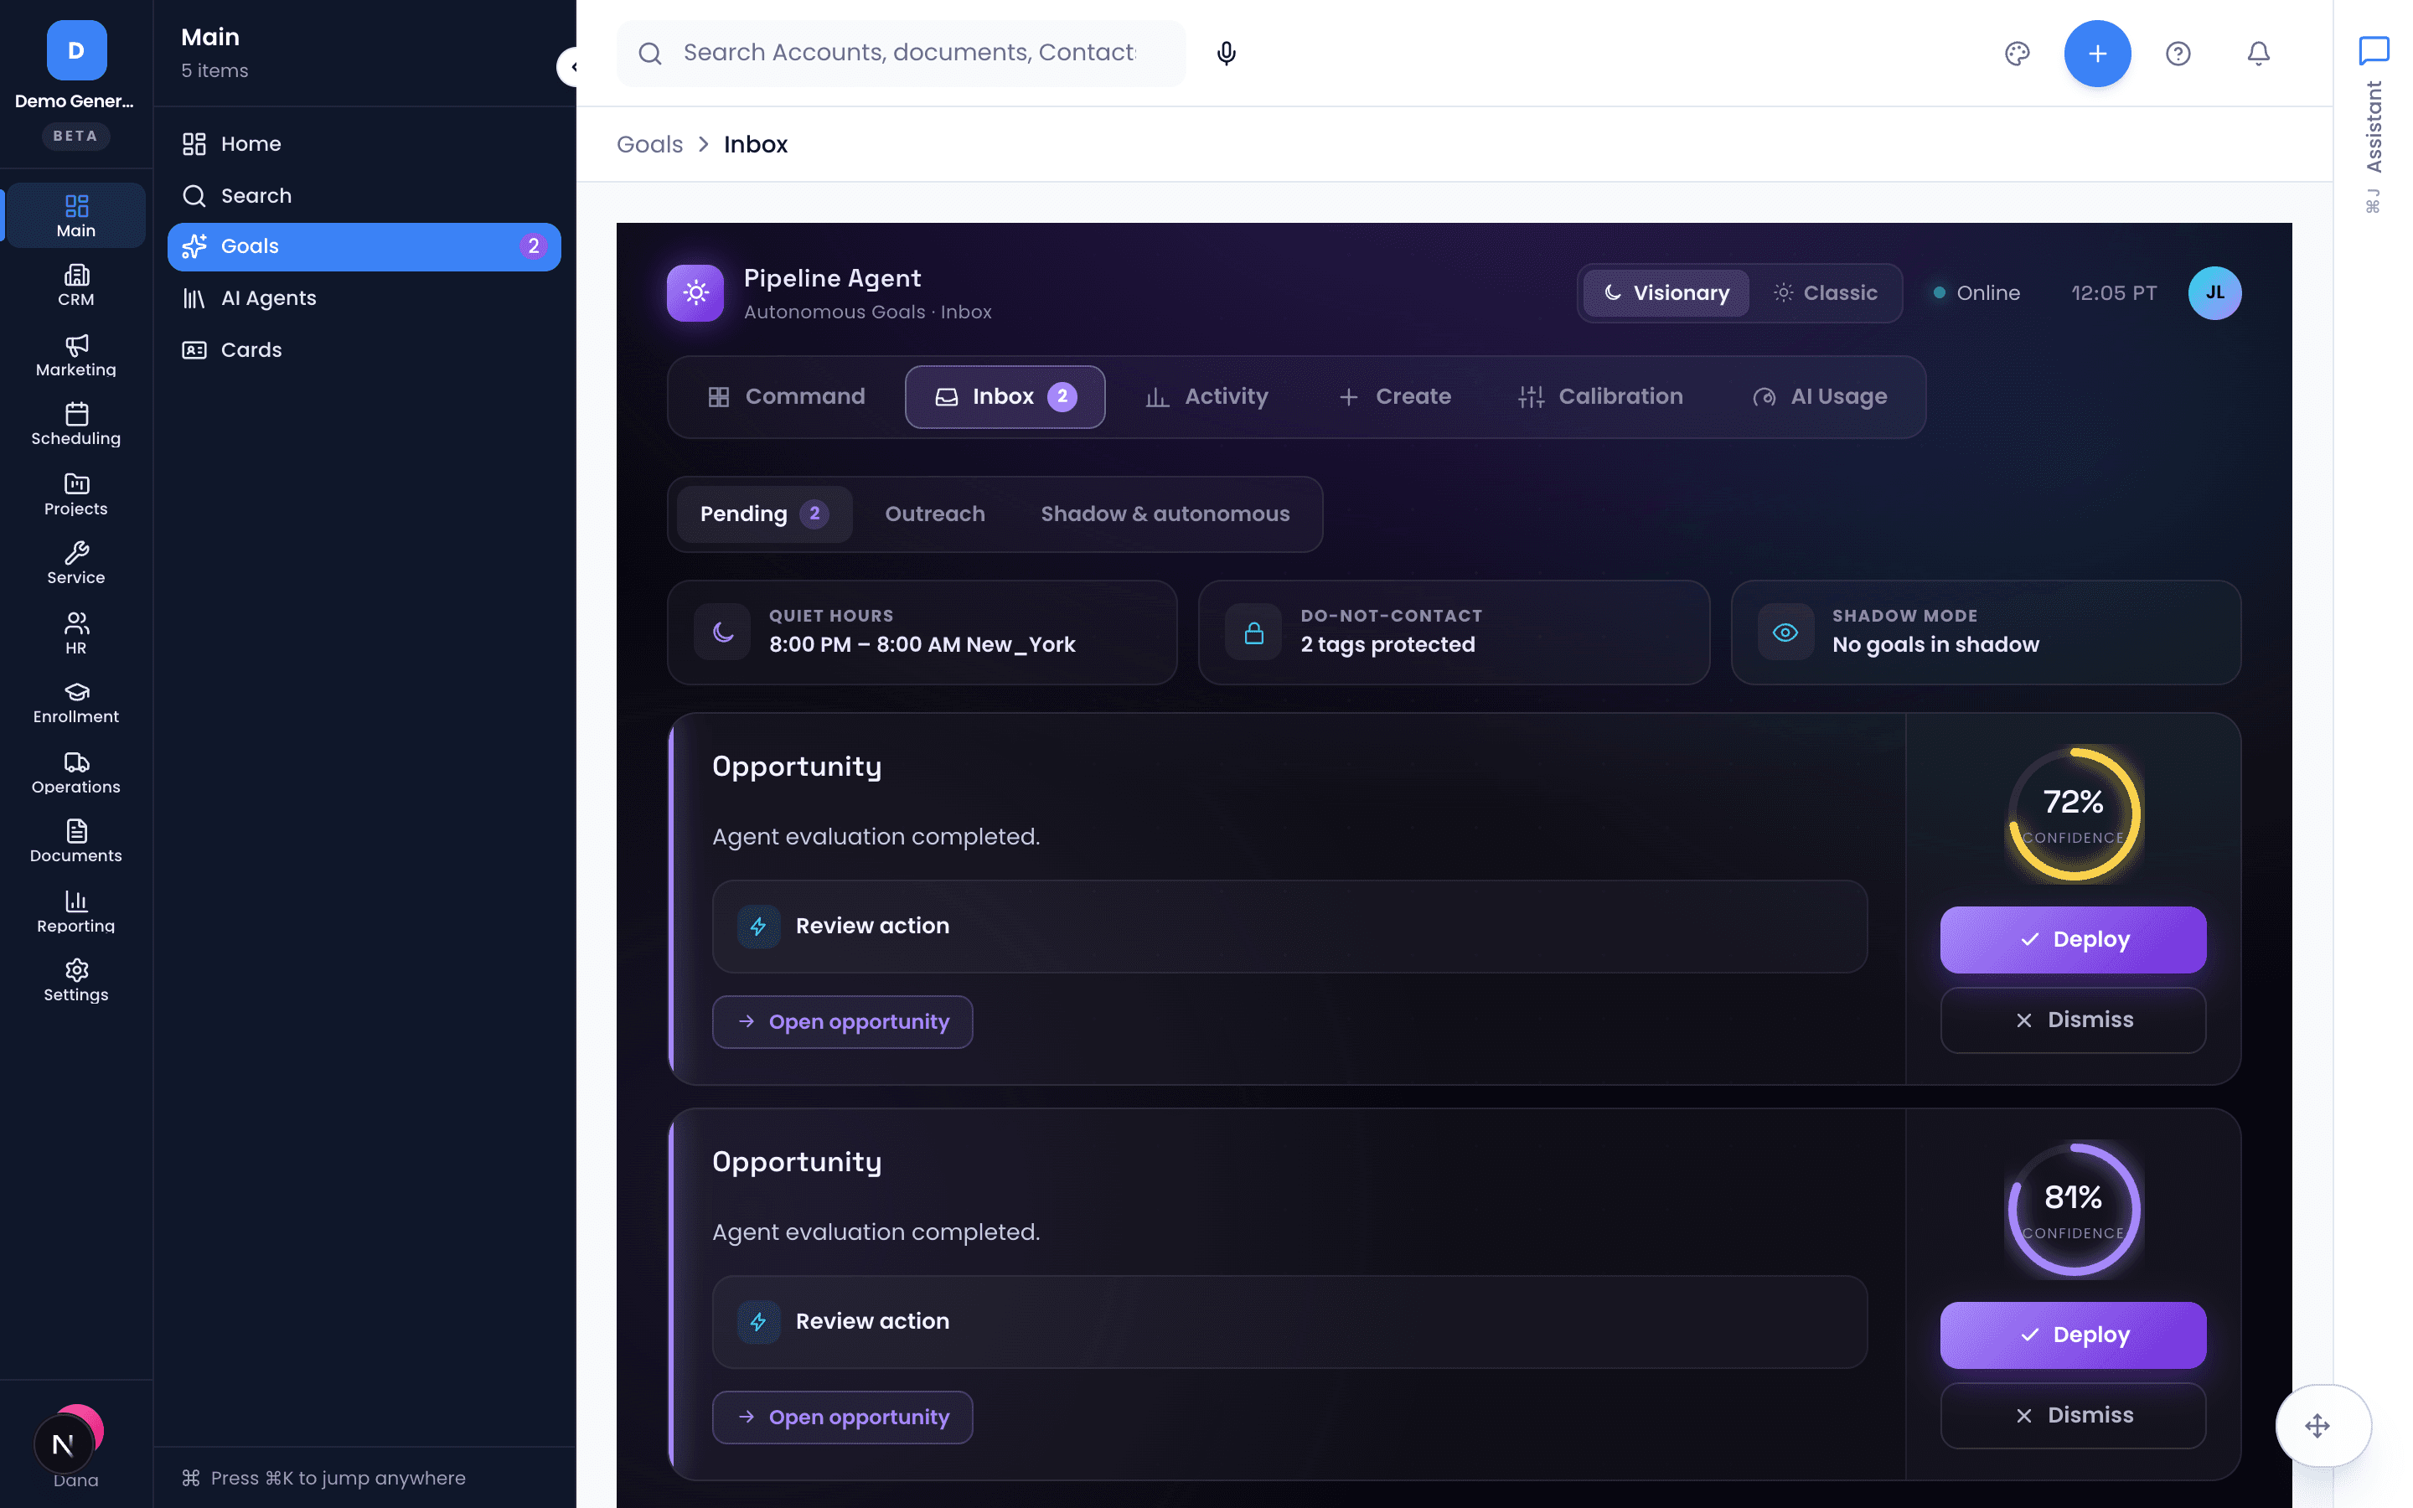Open the CRM module
This screenshot has height=1508, width=2413.
[75, 285]
